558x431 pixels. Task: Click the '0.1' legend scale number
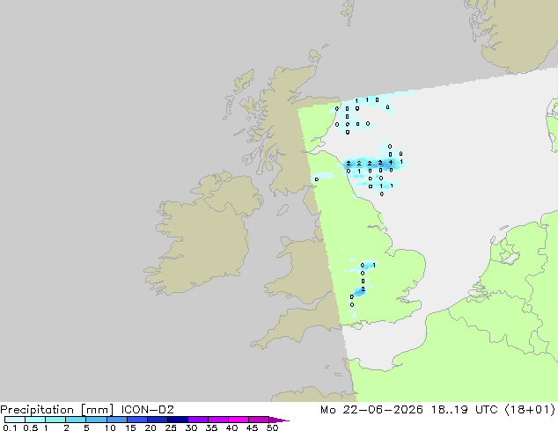10,427
